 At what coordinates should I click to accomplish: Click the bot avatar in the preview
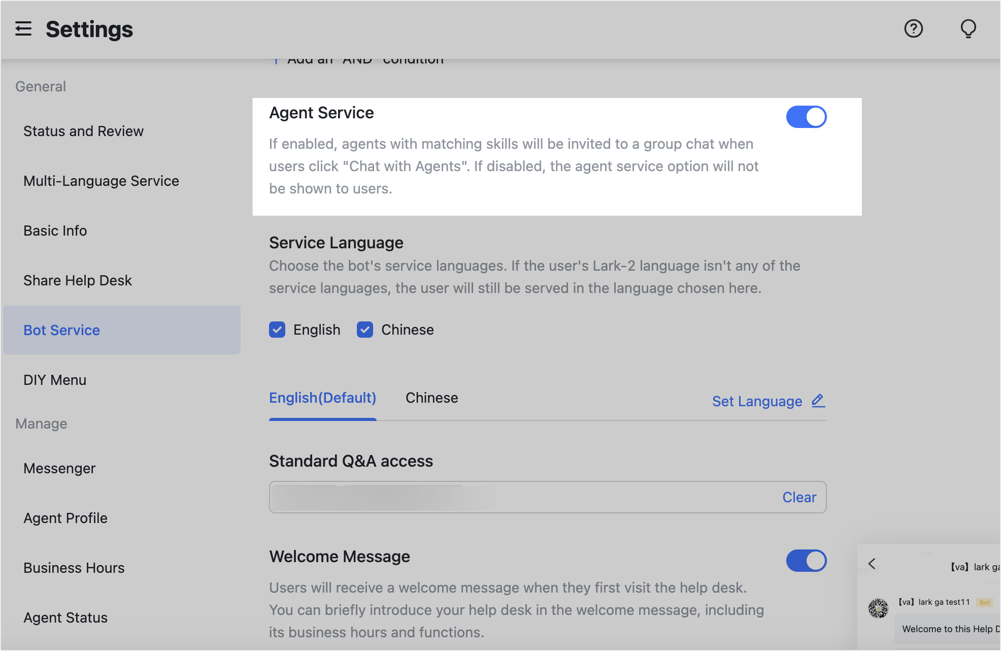(x=879, y=609)
